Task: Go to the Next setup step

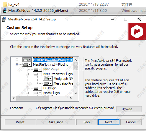Action: [109, 122]
